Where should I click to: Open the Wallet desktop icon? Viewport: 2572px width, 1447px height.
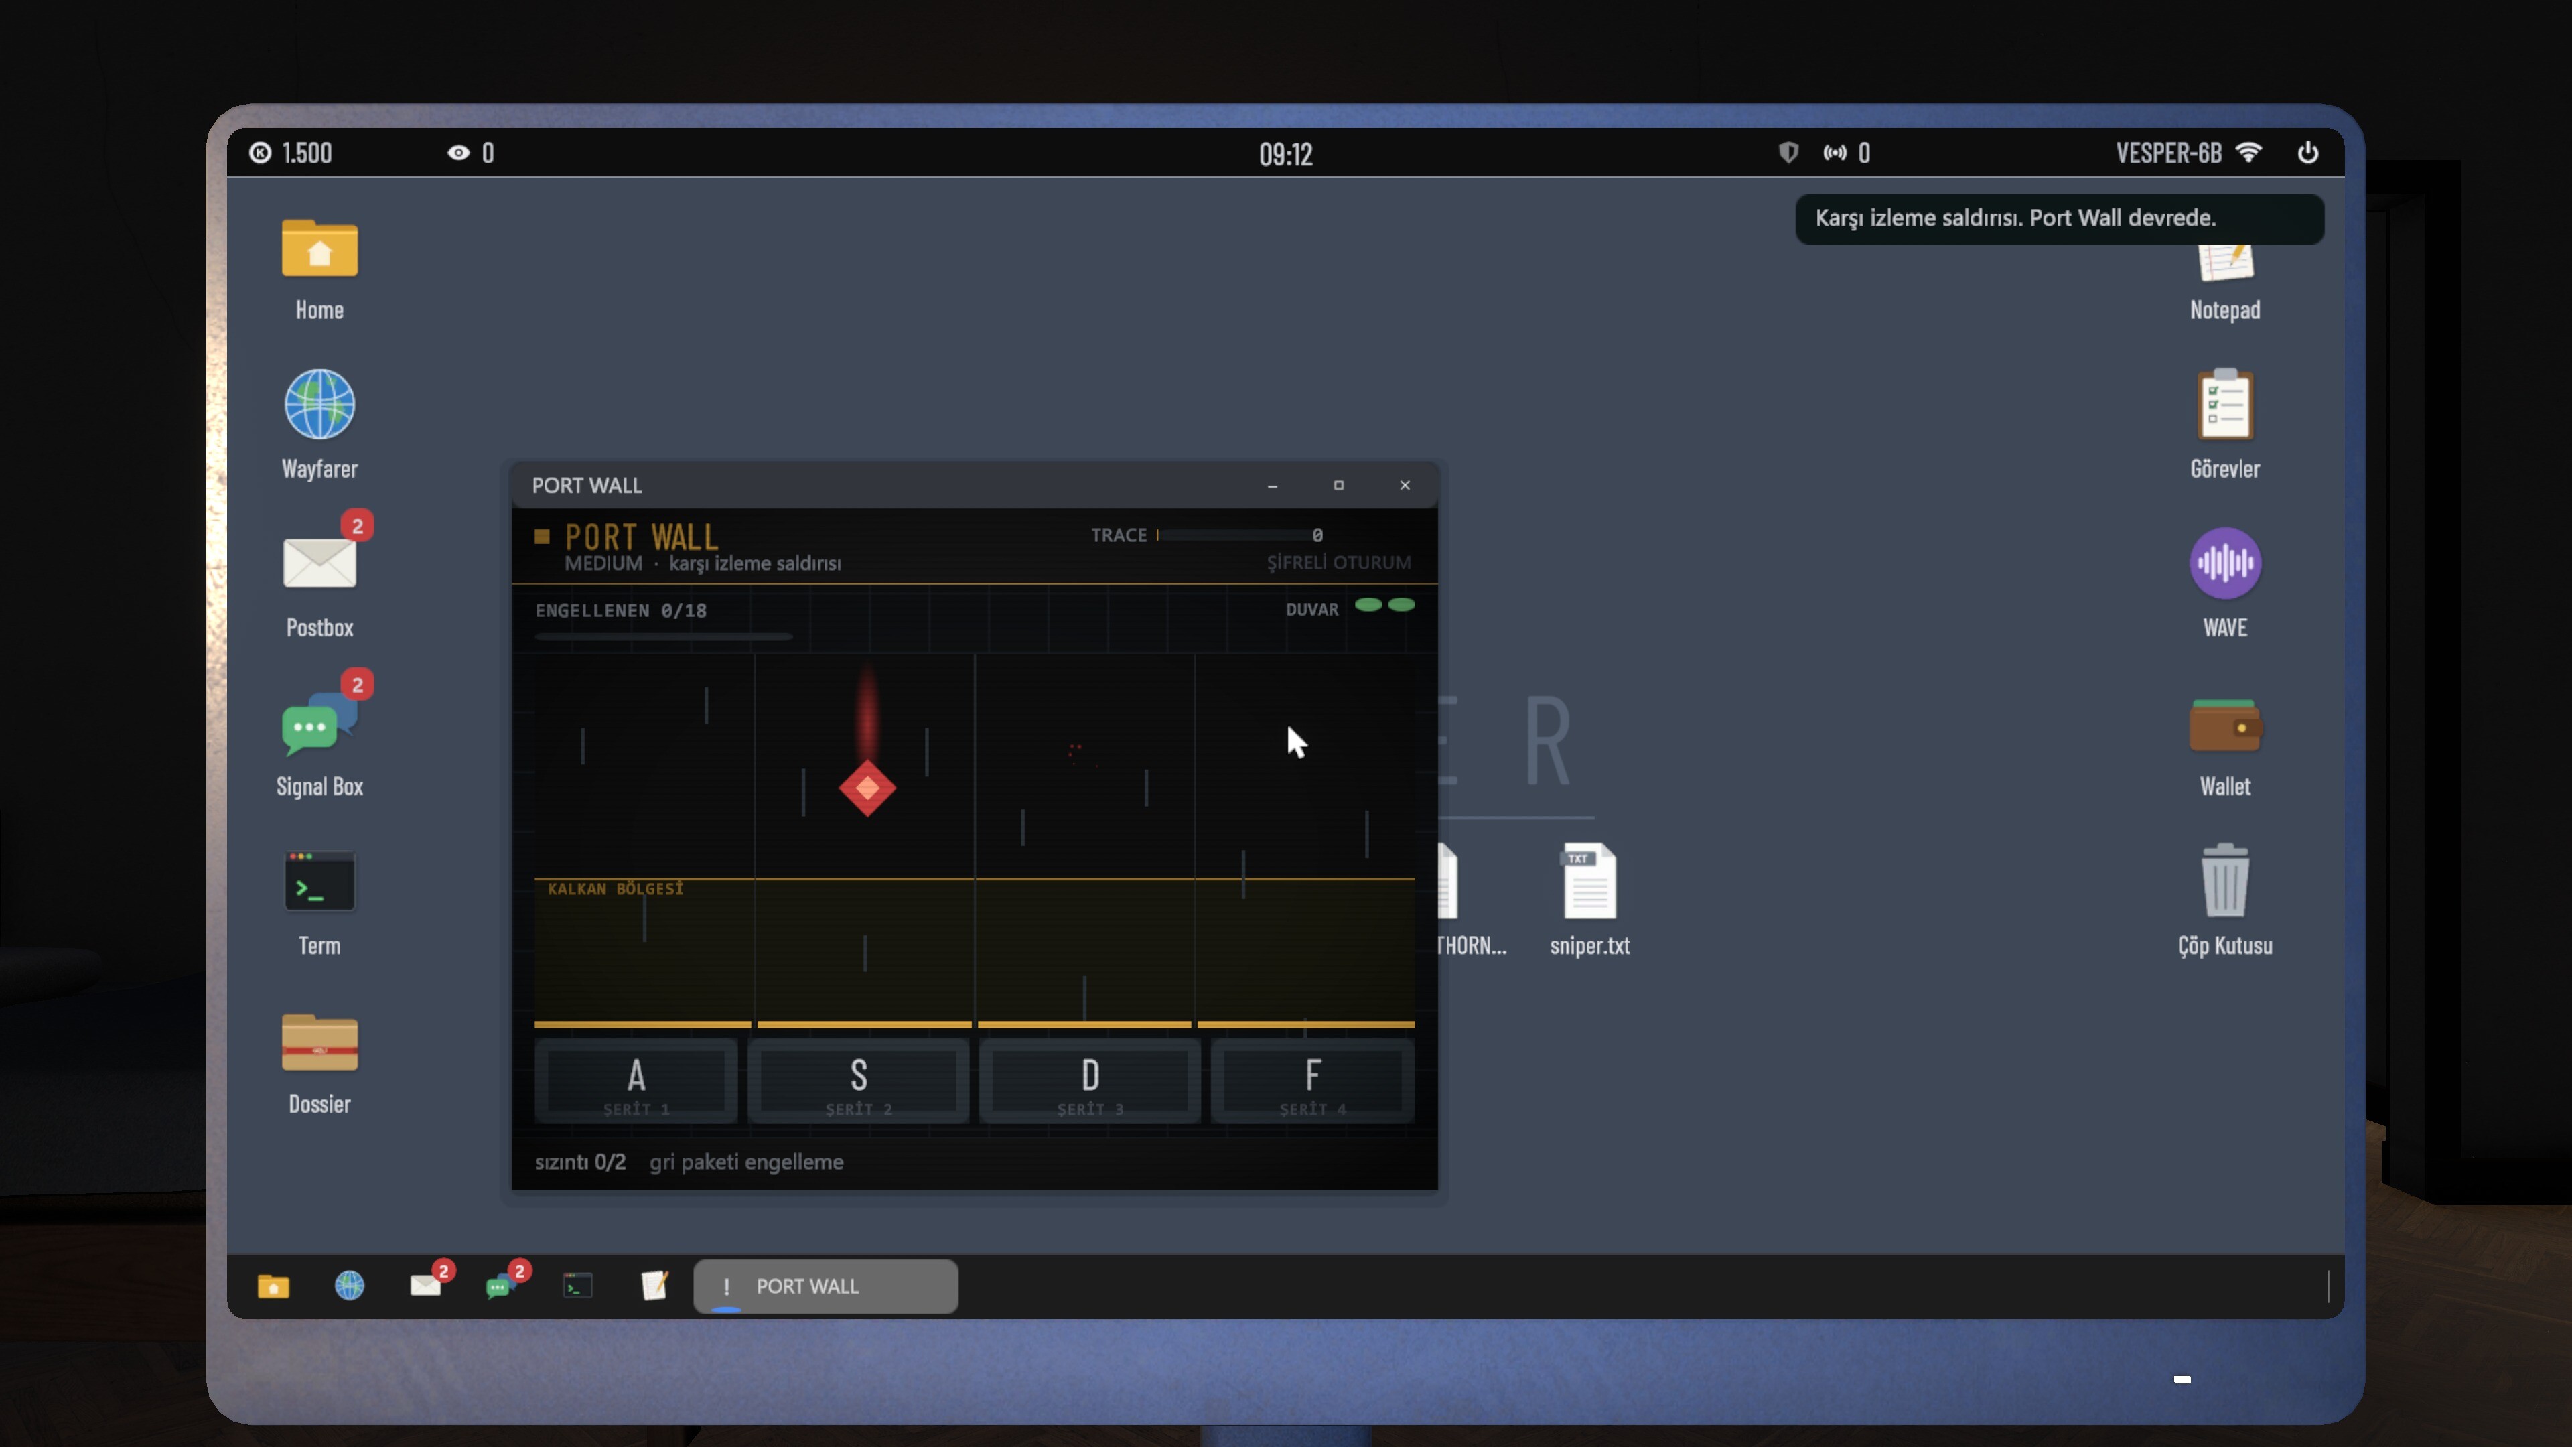coord(2224,725)
